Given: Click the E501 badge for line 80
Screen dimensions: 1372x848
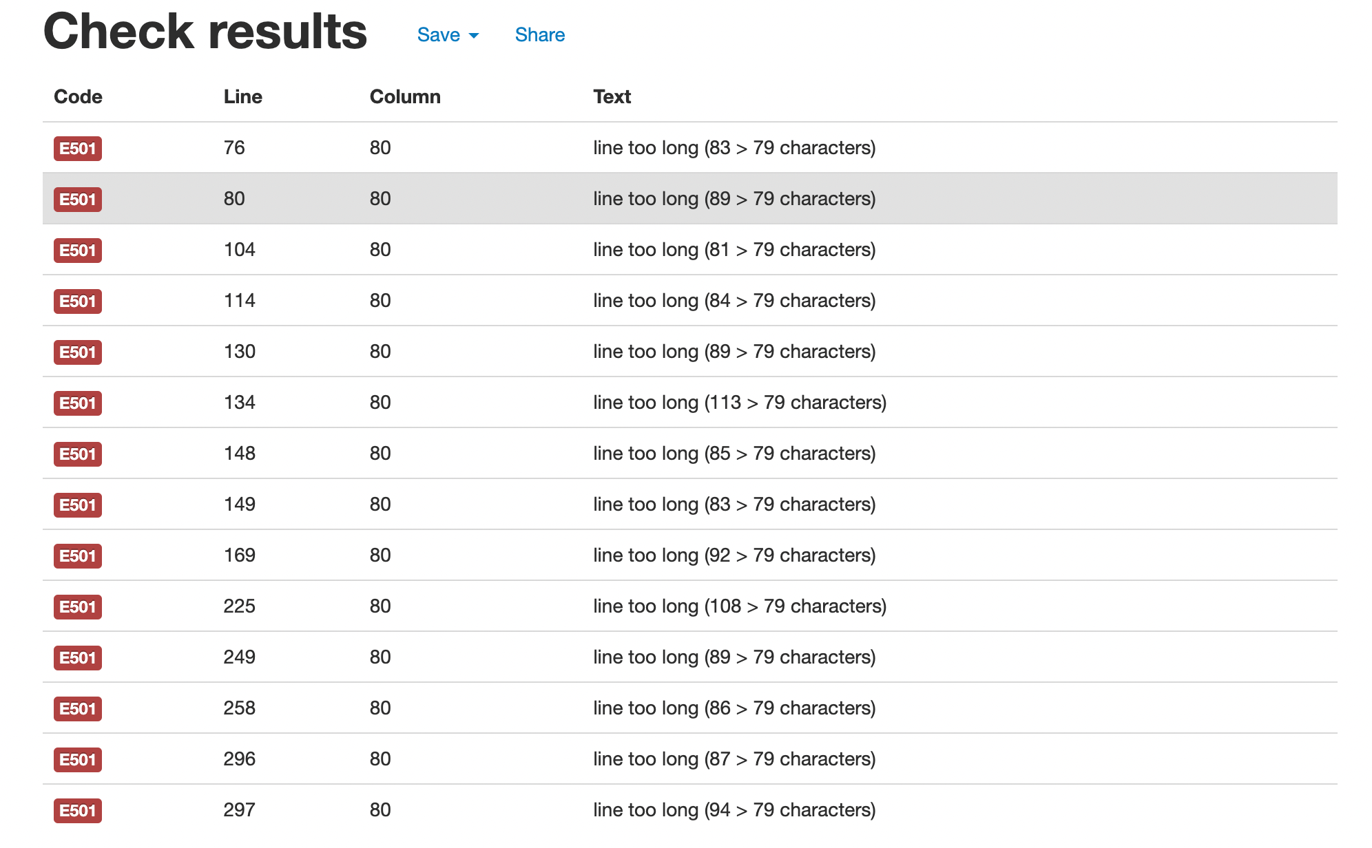Looking at the screenshot, I should (x=78, y=200).
